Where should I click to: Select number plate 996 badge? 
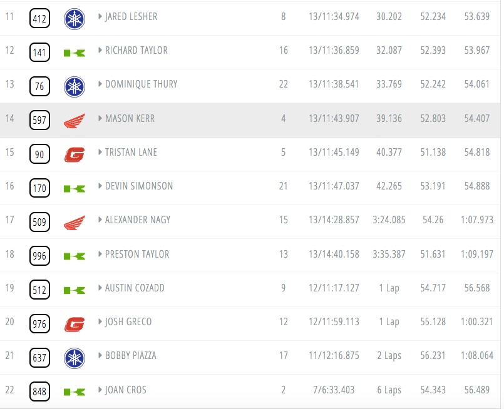pyautogui.click(x=39, y=256)
